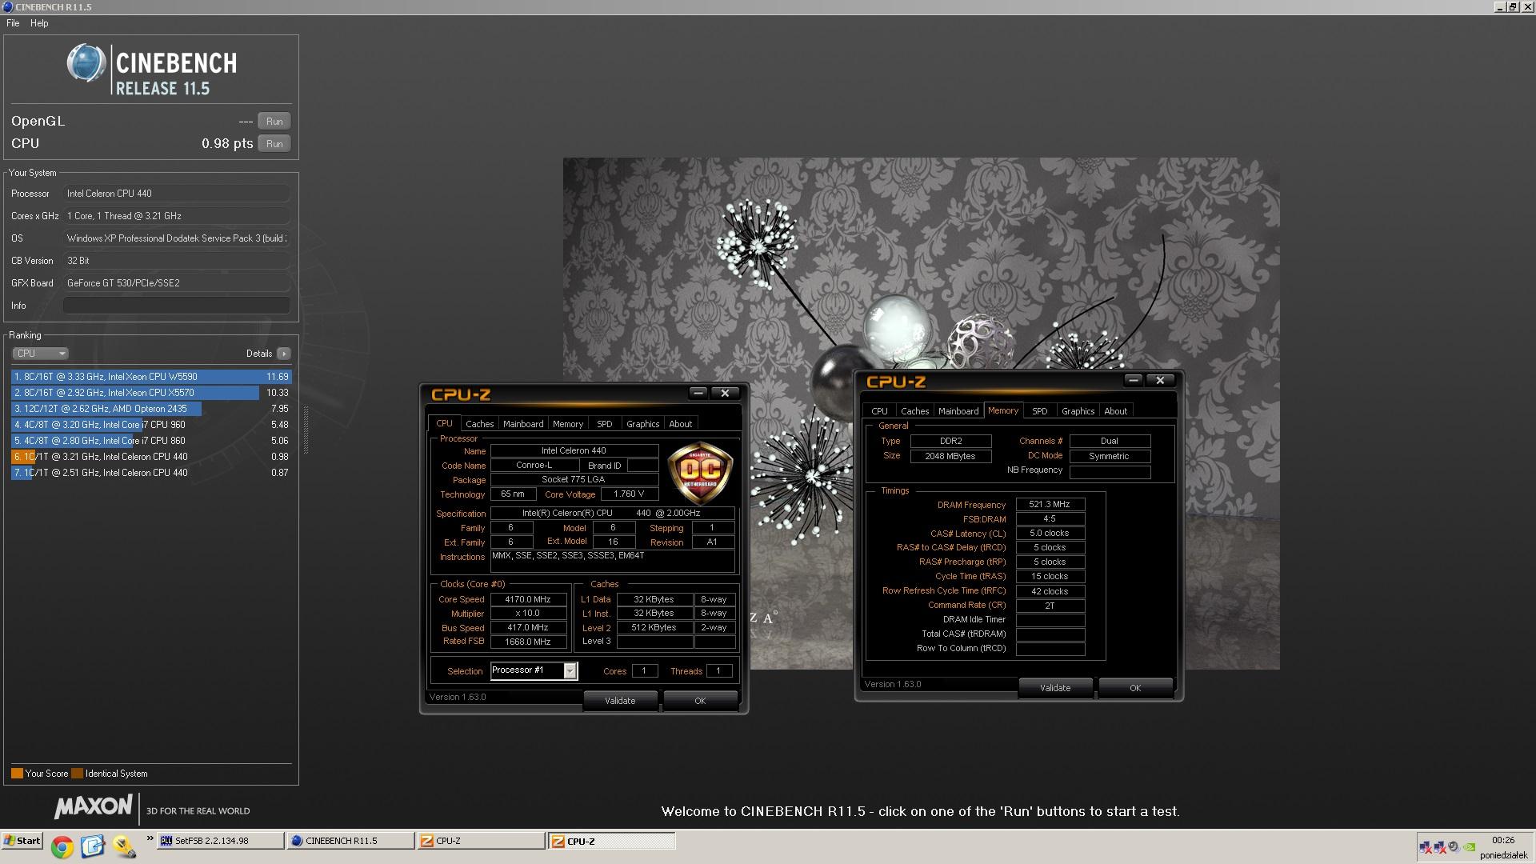Open the File menu

(x=13, y=23)
